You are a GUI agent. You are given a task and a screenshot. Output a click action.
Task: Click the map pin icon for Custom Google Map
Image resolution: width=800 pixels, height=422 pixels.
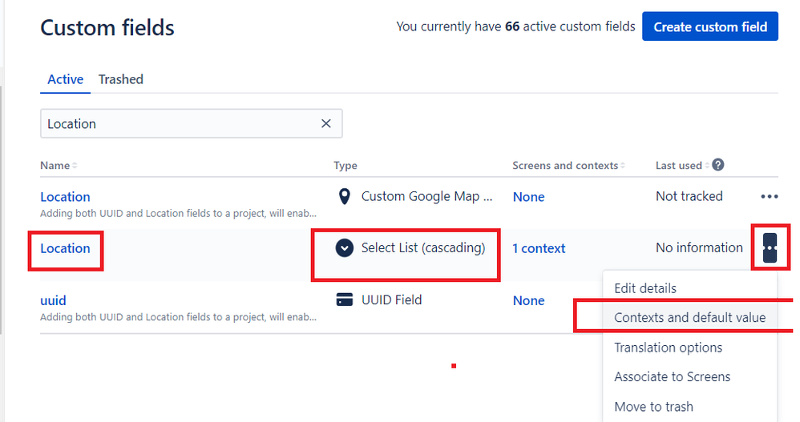pyautogui.click(x=345, y=196)
